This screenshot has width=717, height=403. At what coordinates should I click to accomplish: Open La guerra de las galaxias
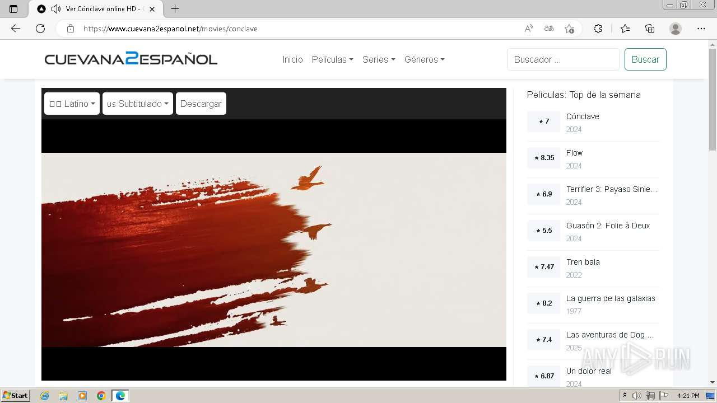[x=611, y=298]
